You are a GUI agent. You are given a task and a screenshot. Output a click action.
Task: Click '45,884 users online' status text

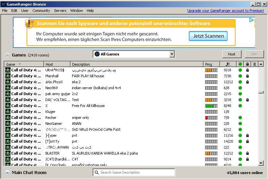pyautogui.click(x=245, y=173)
